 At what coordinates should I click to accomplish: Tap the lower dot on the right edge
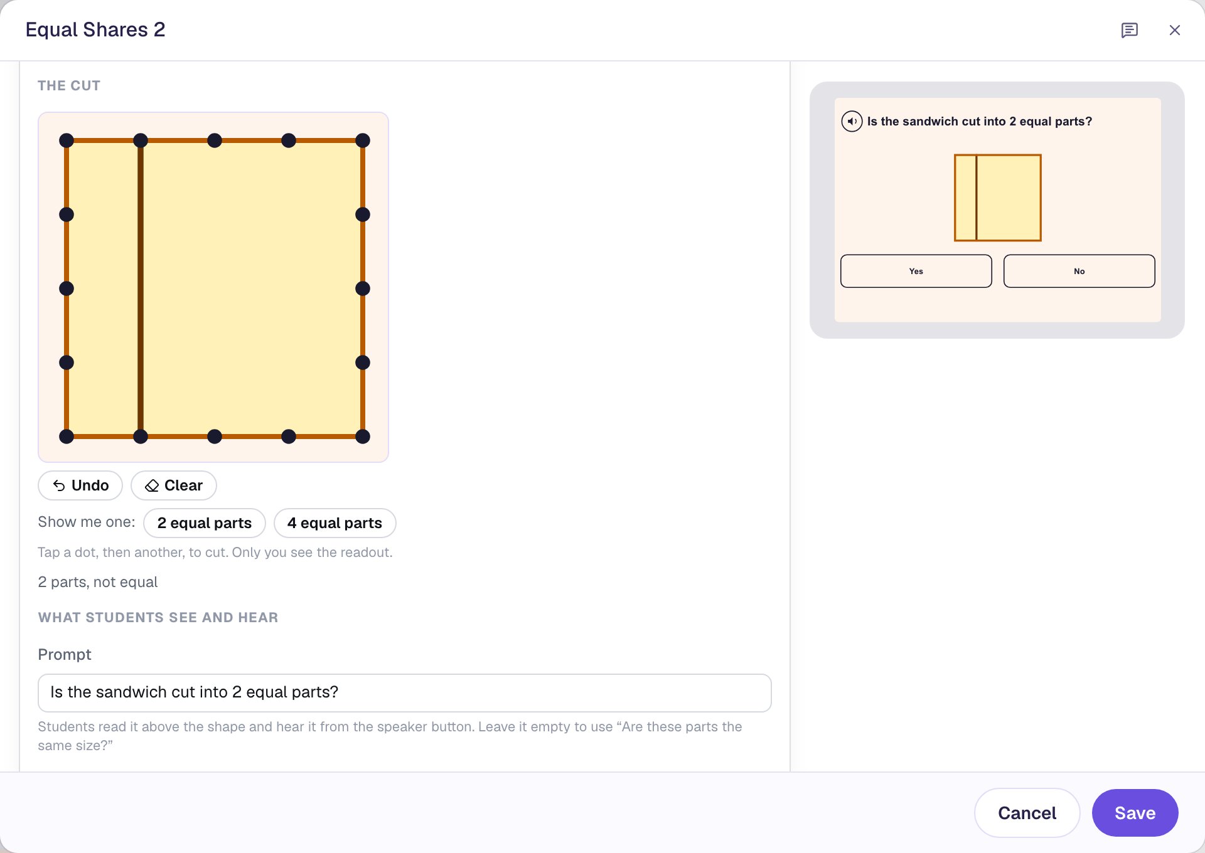click(x=363, y=363)
